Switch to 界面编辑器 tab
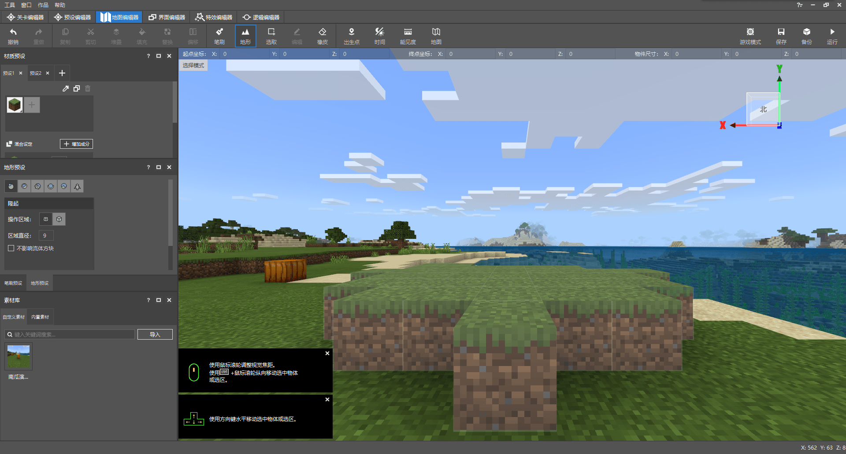The image size is (846, 454). click(167, 17)
